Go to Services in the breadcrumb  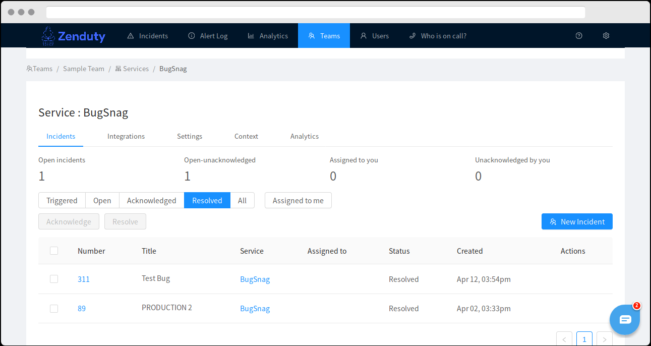pyautogui.click(x=132, y=69)
